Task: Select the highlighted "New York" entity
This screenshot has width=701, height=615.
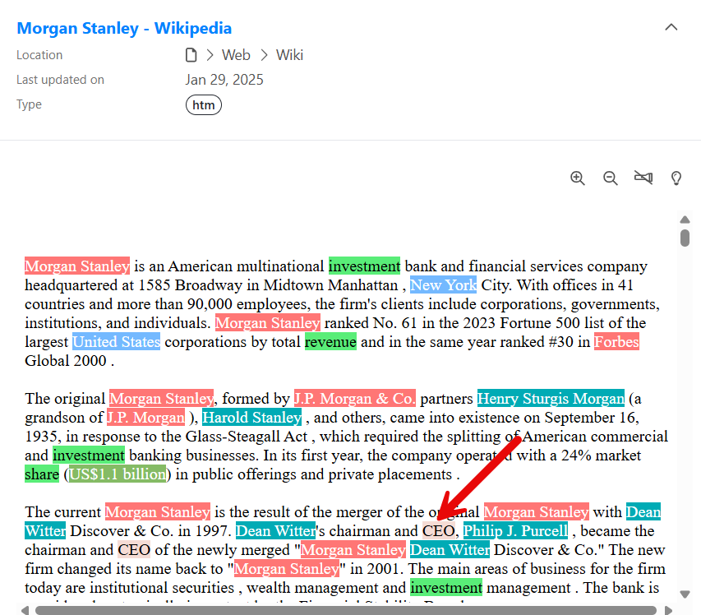Action: [443, 285]
